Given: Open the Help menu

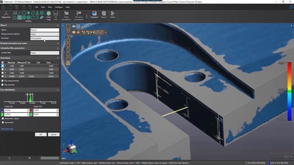Looking at the screenshot, I should 68,7.
